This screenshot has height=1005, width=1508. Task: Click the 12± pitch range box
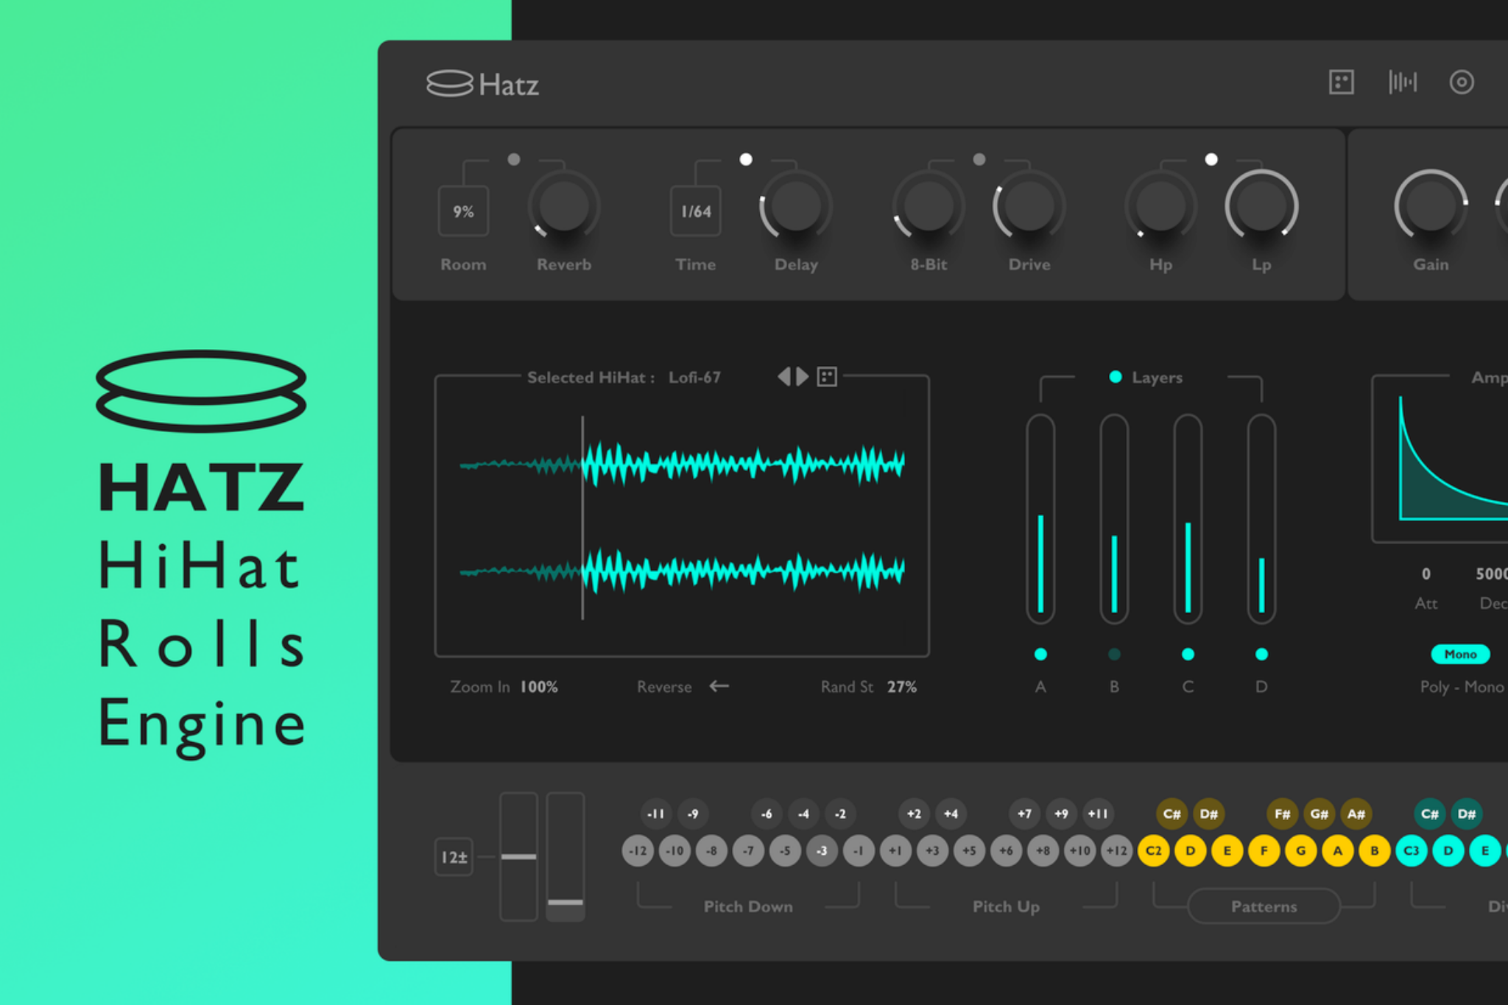[x=454, y=857]
